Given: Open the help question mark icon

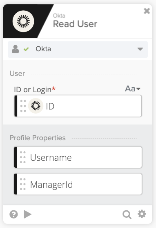Looking at the screenshot, I should point(13,214).
